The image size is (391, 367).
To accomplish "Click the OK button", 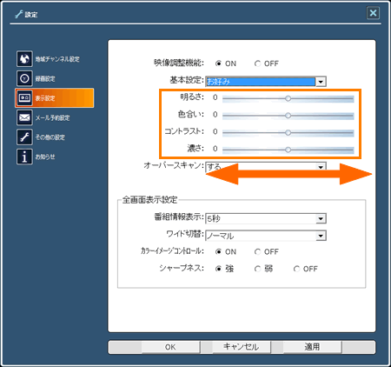I will (170, 347).
